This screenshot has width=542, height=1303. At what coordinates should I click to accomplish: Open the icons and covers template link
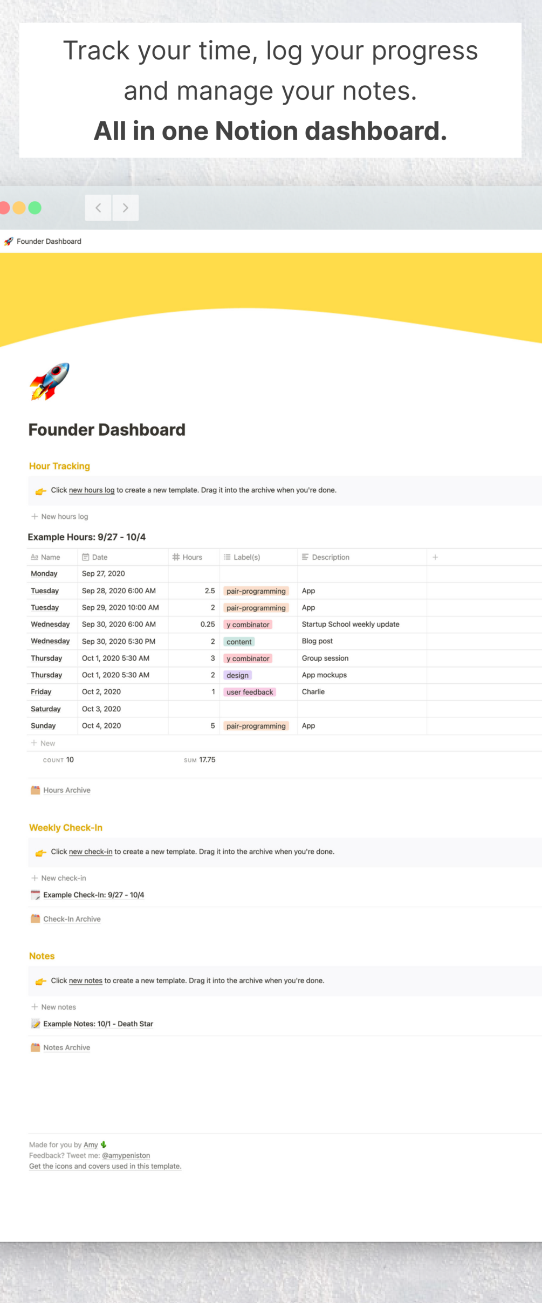pyautogui.click(x=105, y=1166)
